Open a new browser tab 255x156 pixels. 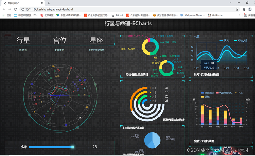[x=49, y=3]
